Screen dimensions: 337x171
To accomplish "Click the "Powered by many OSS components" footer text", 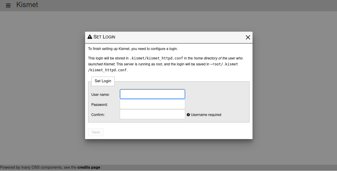I will pos(31,167).
